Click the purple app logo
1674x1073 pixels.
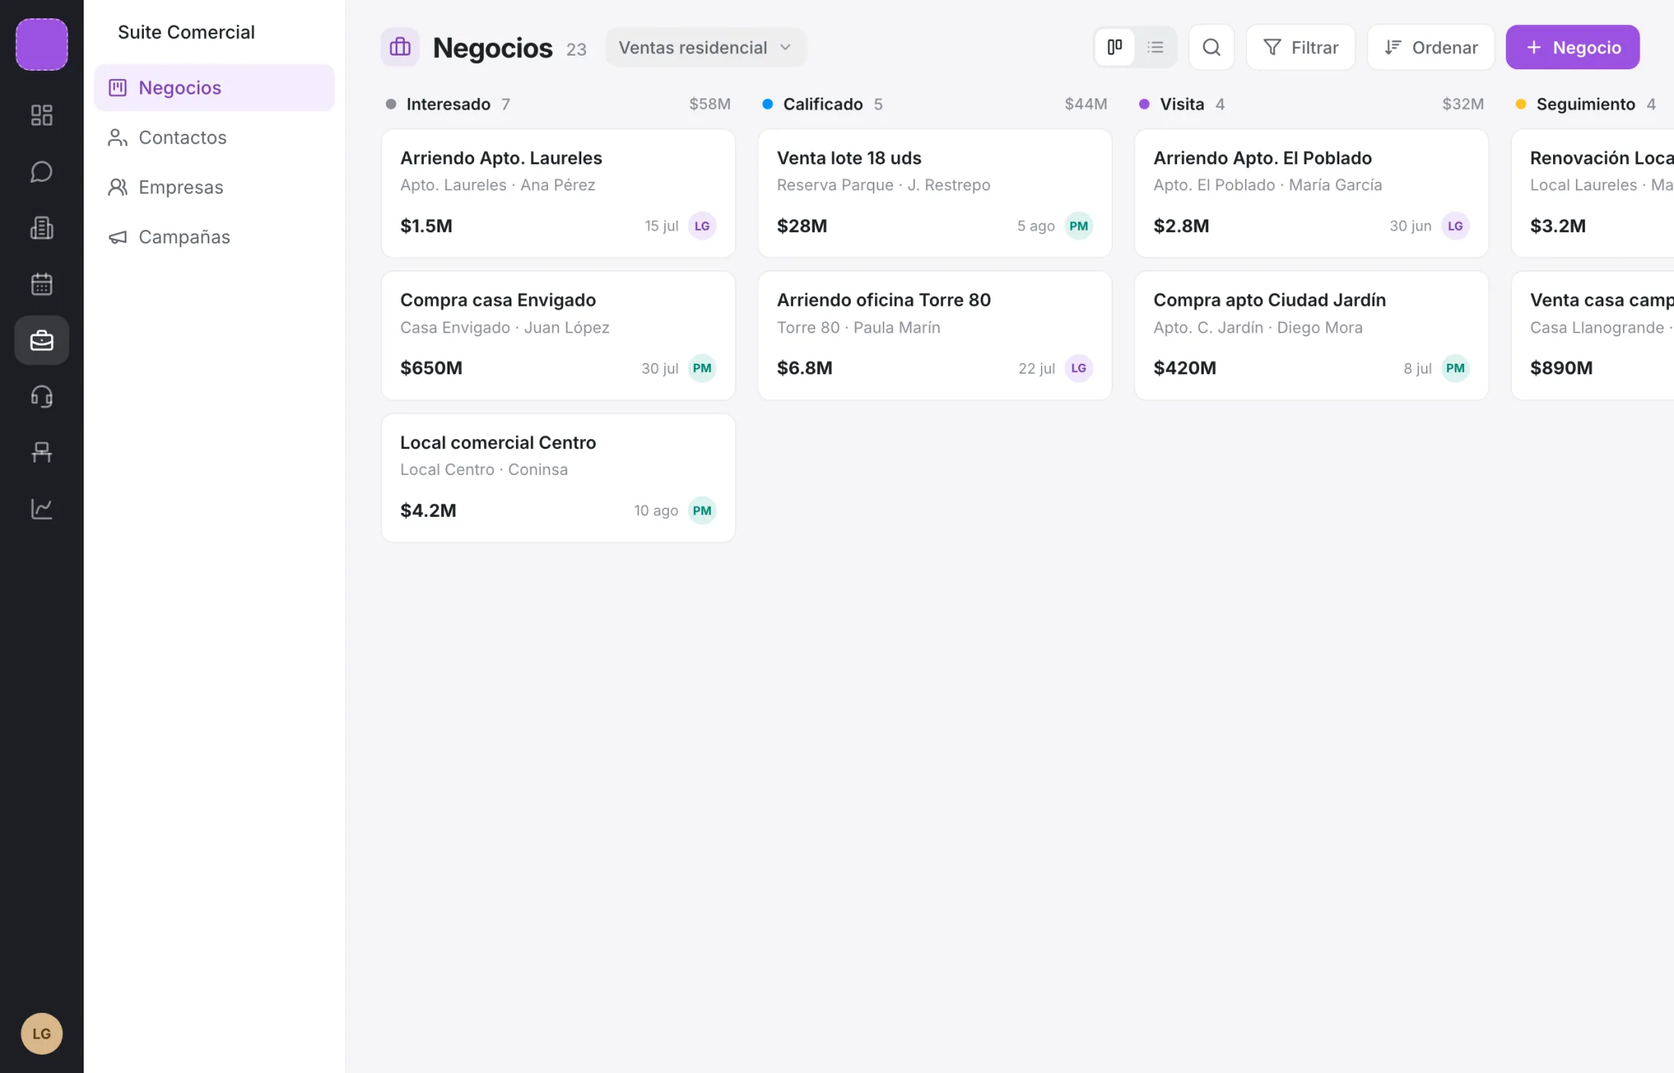(x=41, y=44)
